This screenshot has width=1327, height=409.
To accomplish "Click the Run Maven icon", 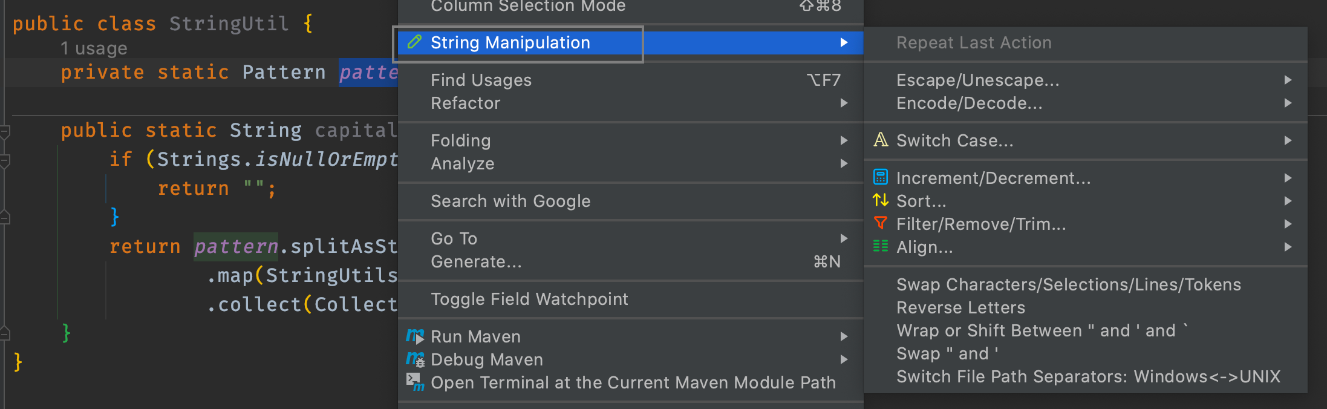I will [414, 336].
